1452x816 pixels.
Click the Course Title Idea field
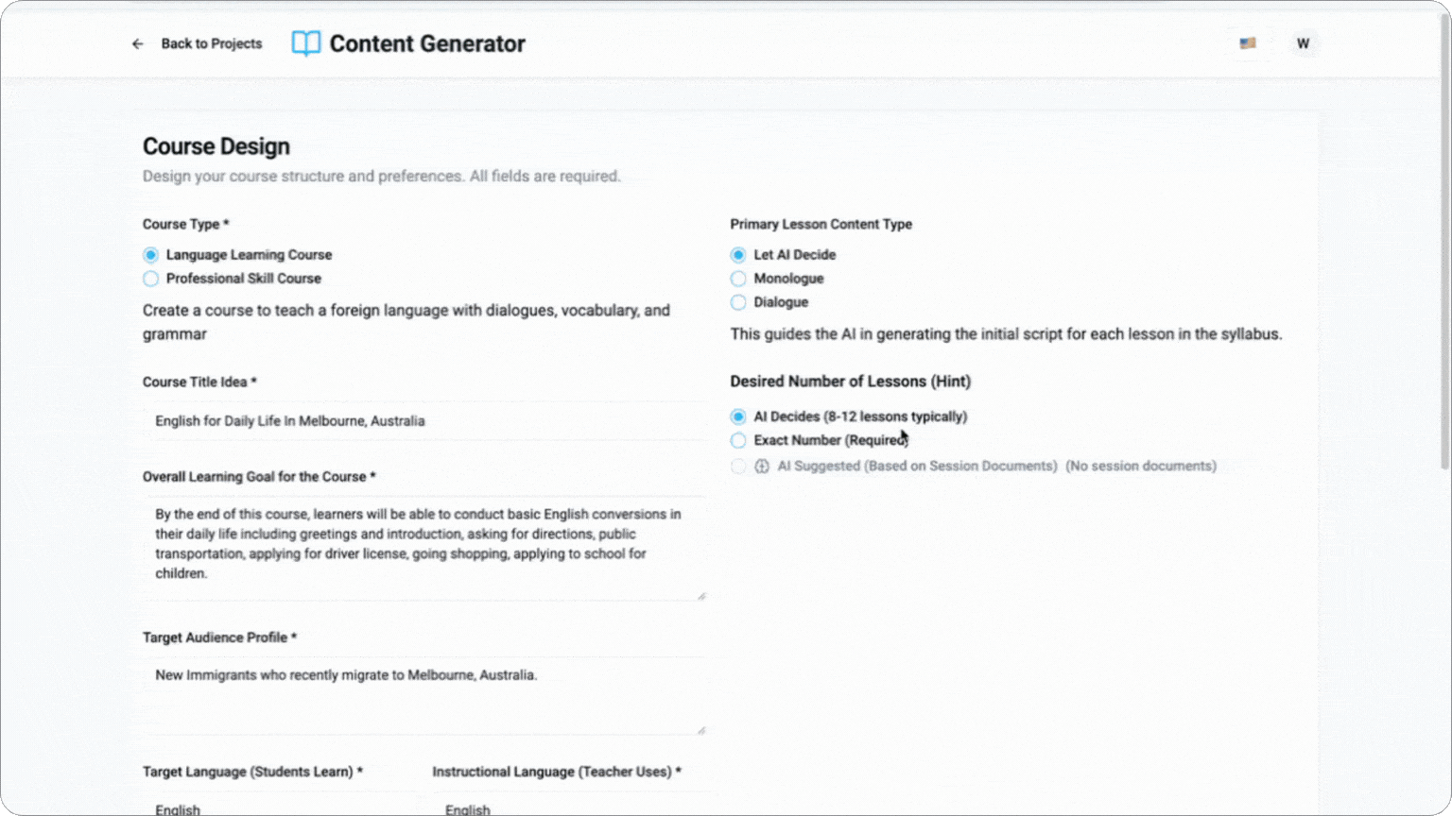[x=424, y=421]
